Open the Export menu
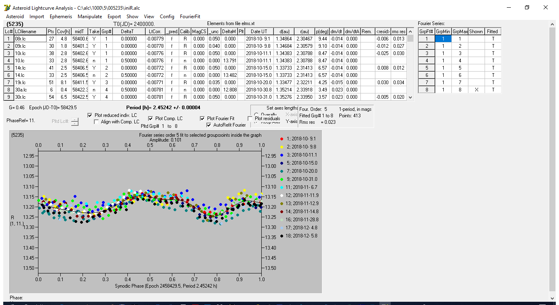Image resolution: width=559 pixels, height=305 pixels. tap(114, 17)
